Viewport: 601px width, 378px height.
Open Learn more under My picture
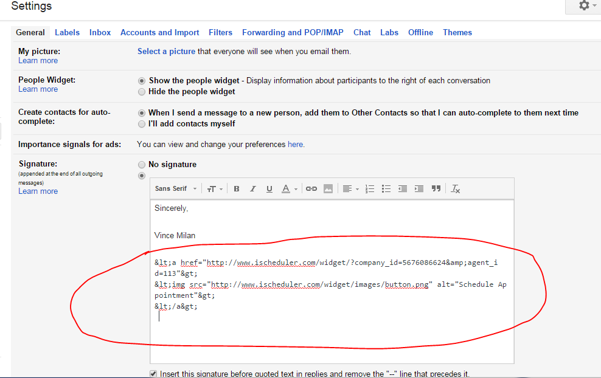pyautogui.click(x=38, y=61)
